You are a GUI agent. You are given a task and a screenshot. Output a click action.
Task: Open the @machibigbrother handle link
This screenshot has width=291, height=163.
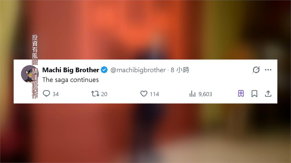click(138, 70)
